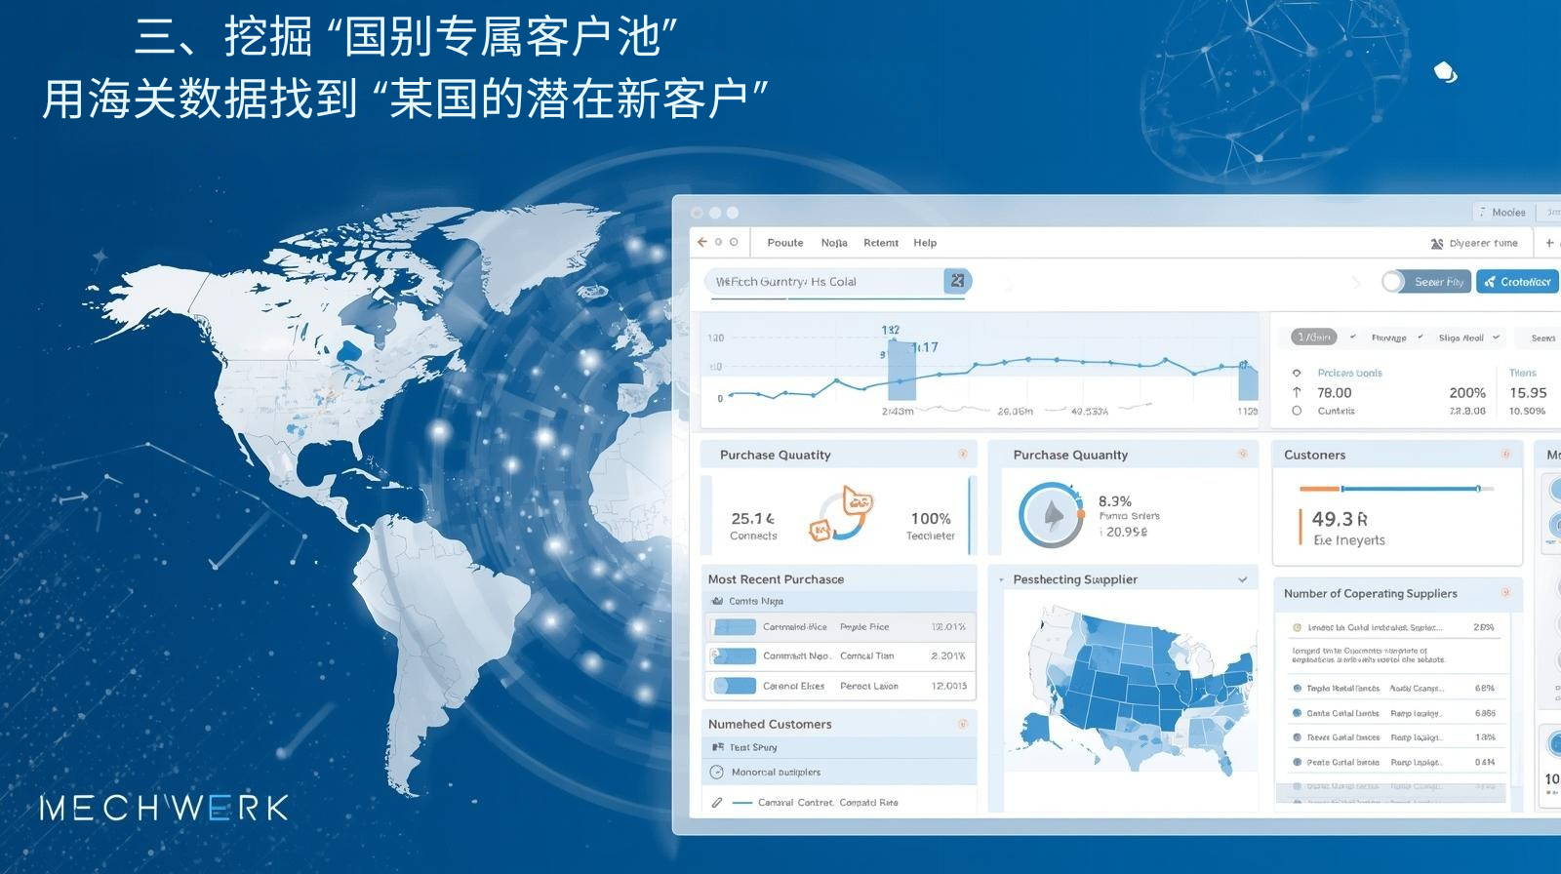Click the orange info icon on Customers panel
The image size is (1561, 874).
1505,455
